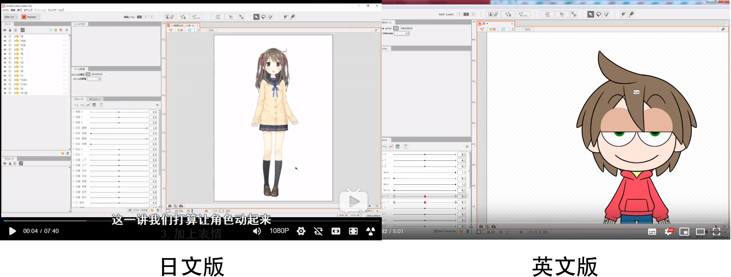
Task: Open the parameter panel hamburger menu in Japanese editor
Action: [x=157, y=105]
